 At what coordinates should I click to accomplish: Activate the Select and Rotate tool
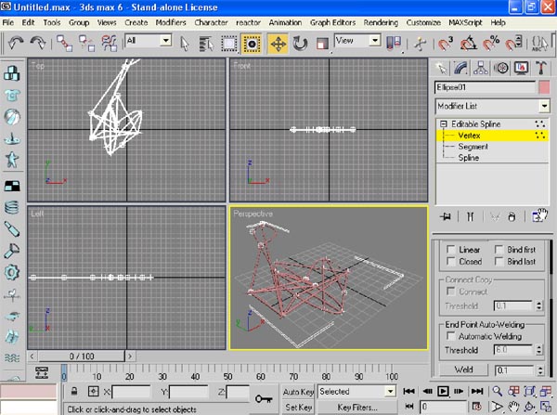click(x=301, y=43)
